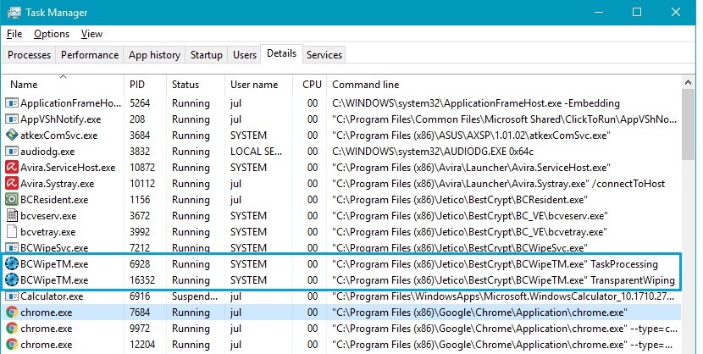Close the Task Manager window
Viewport: 703px width, 354px height.
point(676,12)
